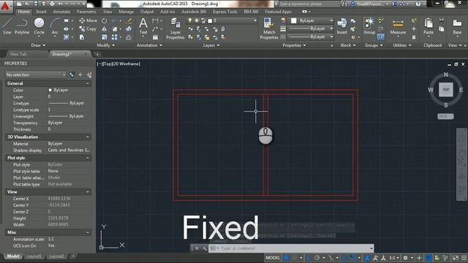
Task: Switch to the New Tab file tab
Action: [x=18, y=54]
